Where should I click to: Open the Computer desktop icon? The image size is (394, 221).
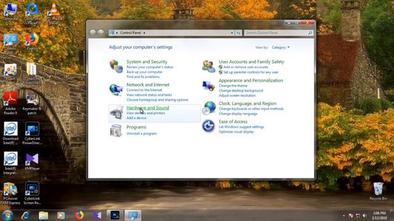point(10,12)
